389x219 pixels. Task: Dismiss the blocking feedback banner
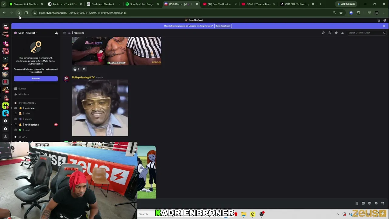pos(384,26)
